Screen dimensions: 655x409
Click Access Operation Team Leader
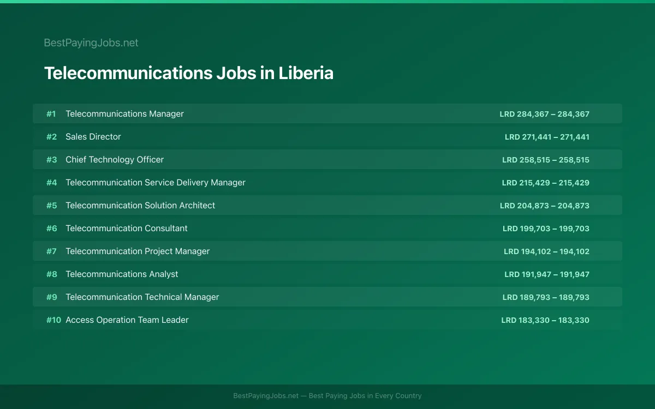127,320
